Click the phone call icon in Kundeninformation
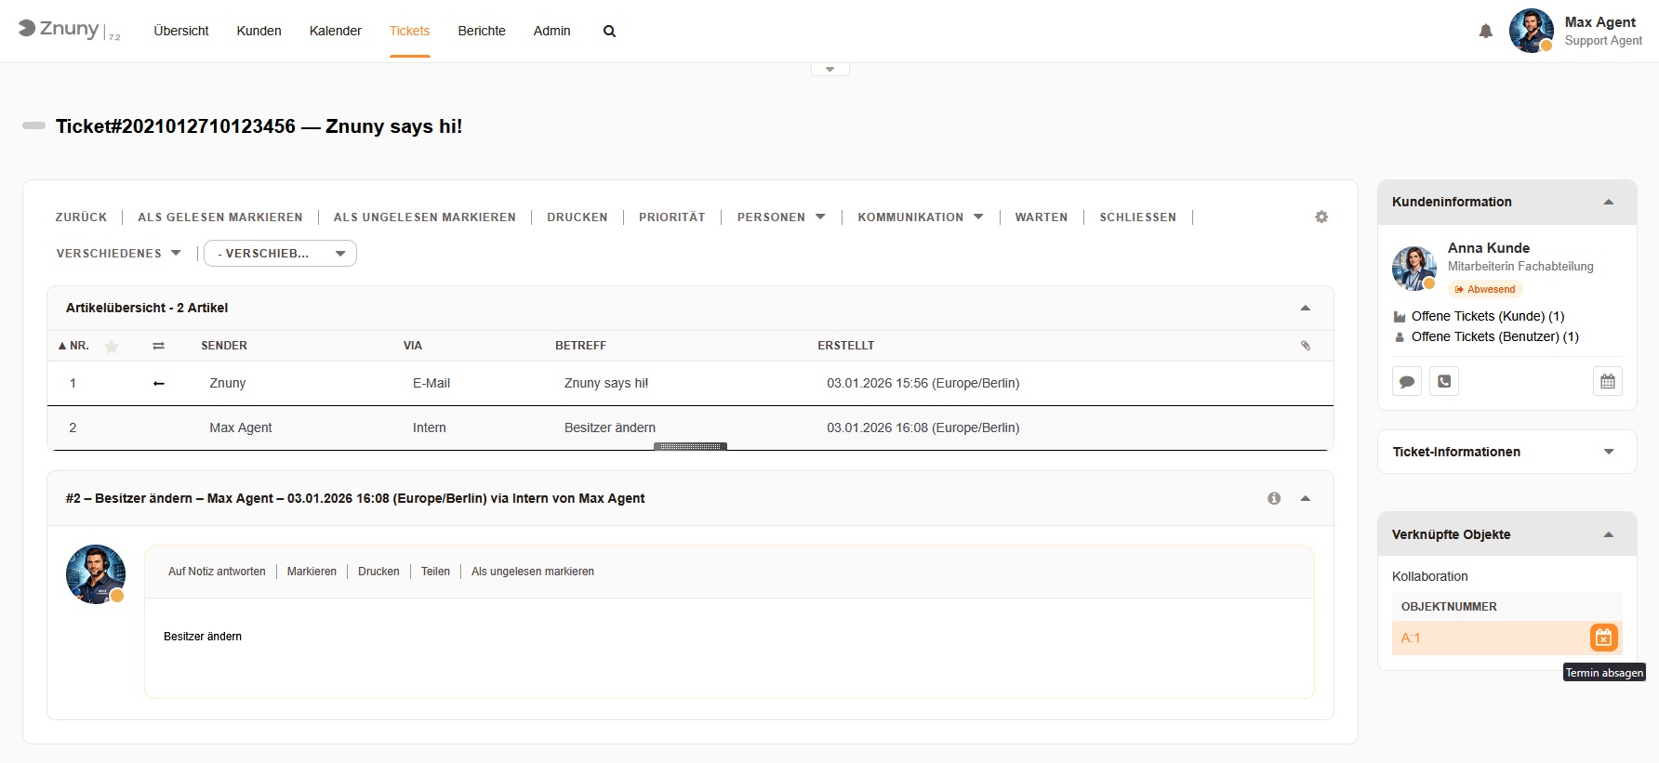 (1443, 381)
